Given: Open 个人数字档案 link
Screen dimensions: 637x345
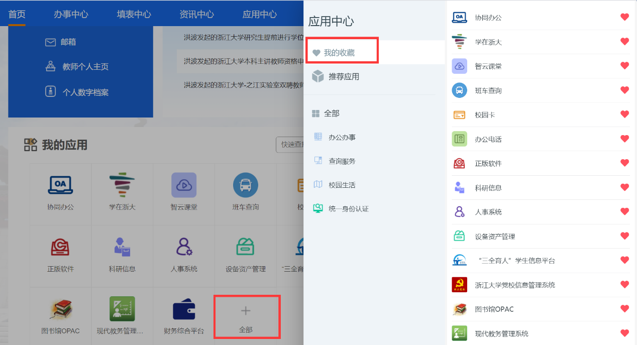Looking at the screenshot, I should point(77,92).
